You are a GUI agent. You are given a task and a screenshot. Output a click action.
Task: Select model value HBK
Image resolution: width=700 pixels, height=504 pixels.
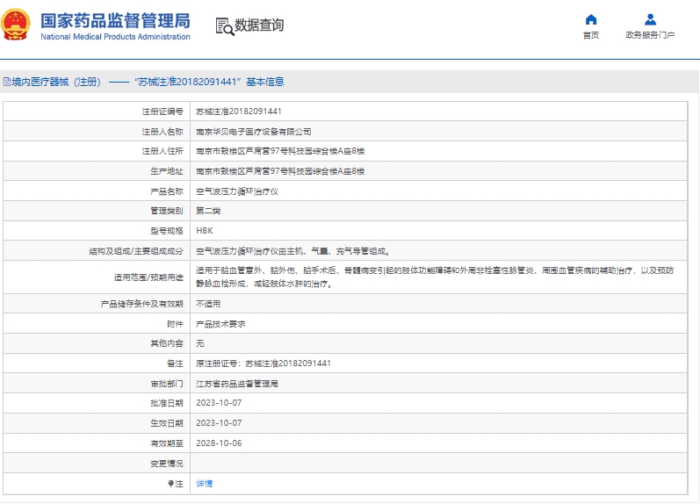(205, 231)
